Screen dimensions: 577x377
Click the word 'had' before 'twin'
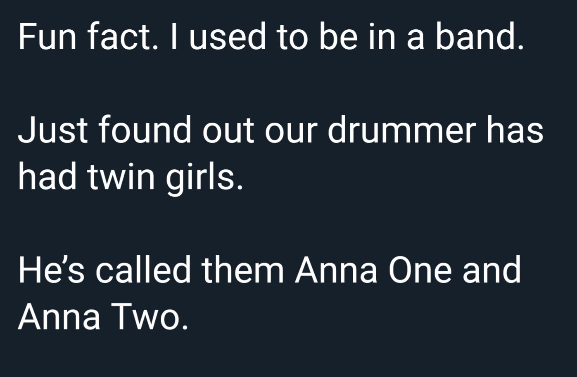[47, 176]
